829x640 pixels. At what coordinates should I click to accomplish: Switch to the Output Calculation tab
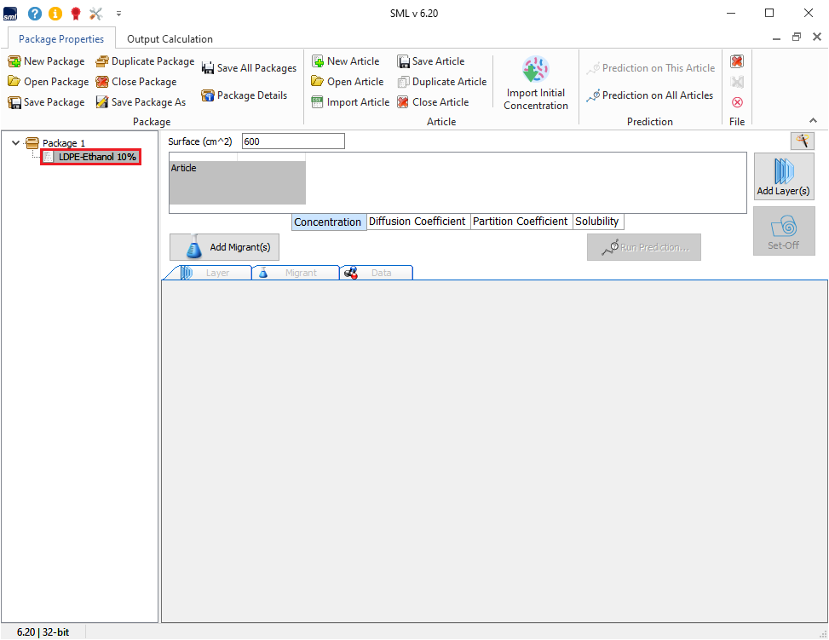point(170,39)
